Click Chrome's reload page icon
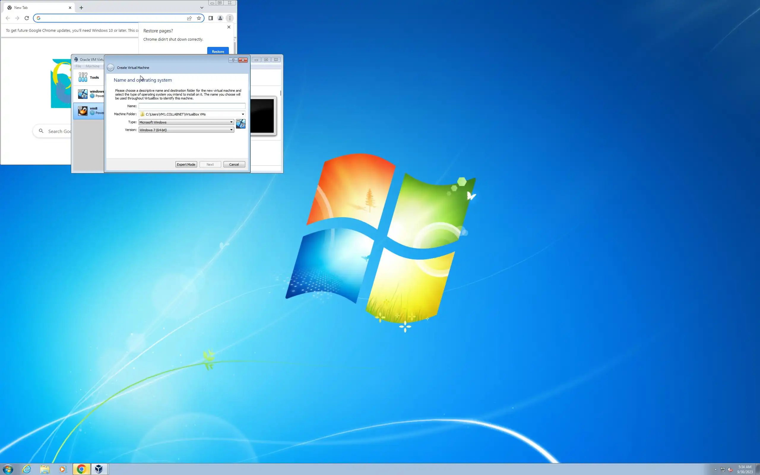The height and width of the screenshot is (475, 760). 27,18
